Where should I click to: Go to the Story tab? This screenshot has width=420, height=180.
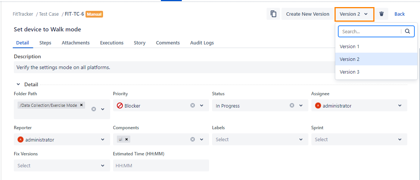point(140,43)
